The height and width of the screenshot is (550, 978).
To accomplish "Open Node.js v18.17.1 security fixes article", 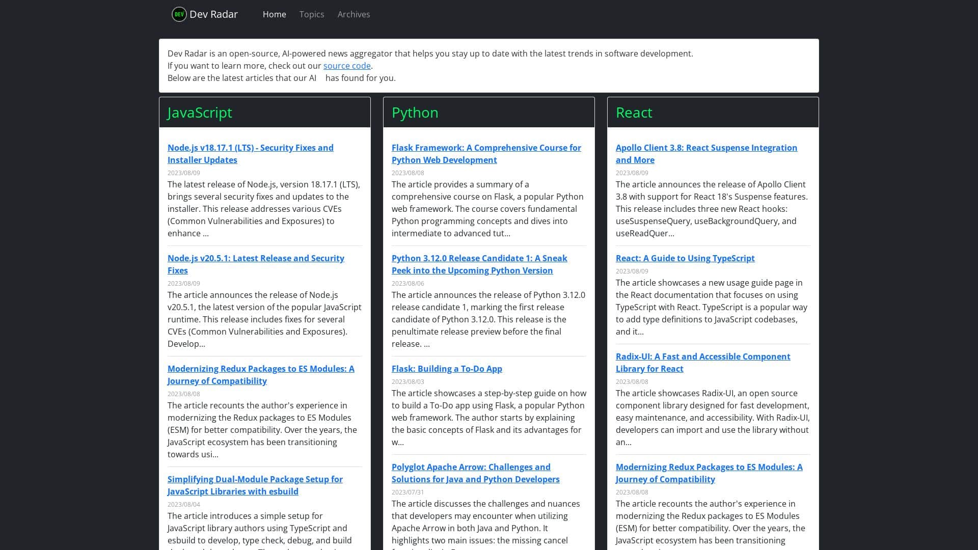I will [x=250, y=153].
